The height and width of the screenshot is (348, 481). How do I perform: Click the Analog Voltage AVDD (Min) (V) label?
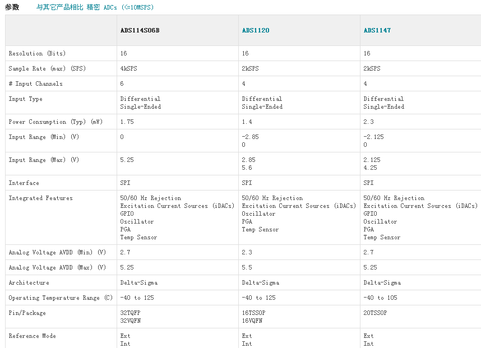[x=57, y=252]
